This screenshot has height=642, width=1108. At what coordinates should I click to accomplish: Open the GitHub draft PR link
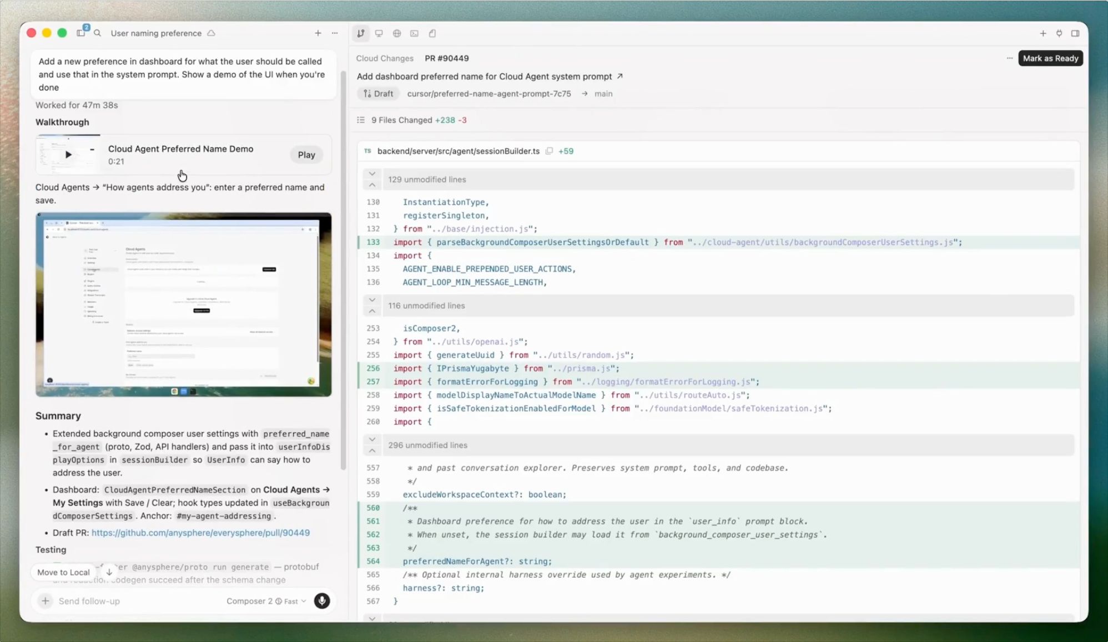tap(200, 533)
